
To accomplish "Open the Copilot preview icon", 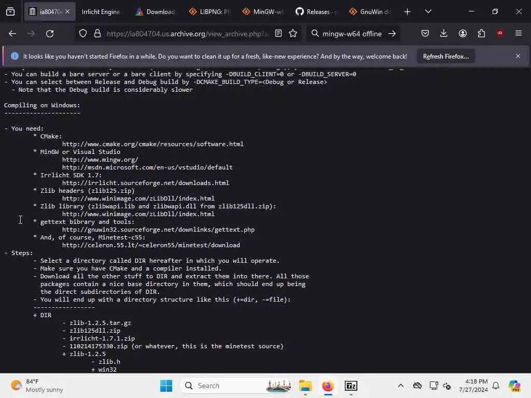I will [514, 386].
